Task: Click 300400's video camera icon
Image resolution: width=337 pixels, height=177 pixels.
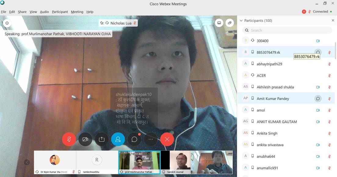Action: pos(318,41)
